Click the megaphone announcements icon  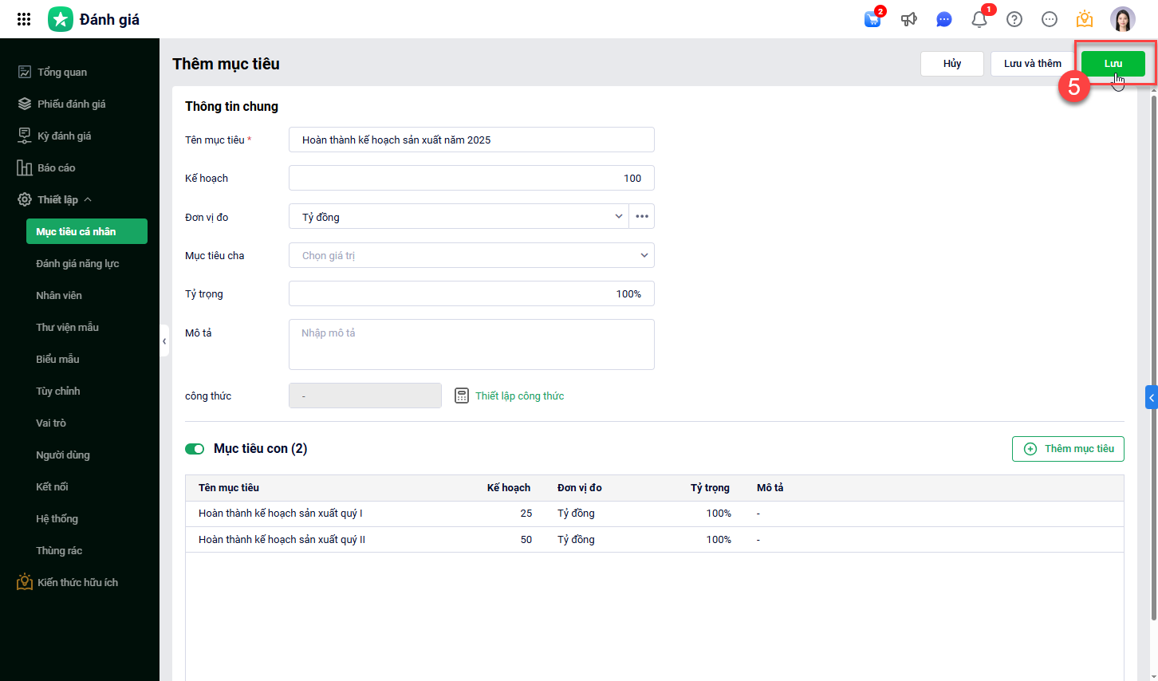click(908, 19)
